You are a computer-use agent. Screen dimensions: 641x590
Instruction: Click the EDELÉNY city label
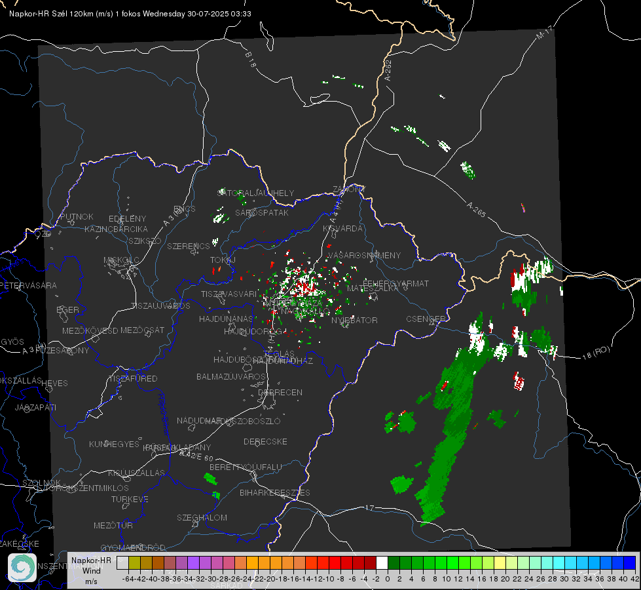coord(127,219)
